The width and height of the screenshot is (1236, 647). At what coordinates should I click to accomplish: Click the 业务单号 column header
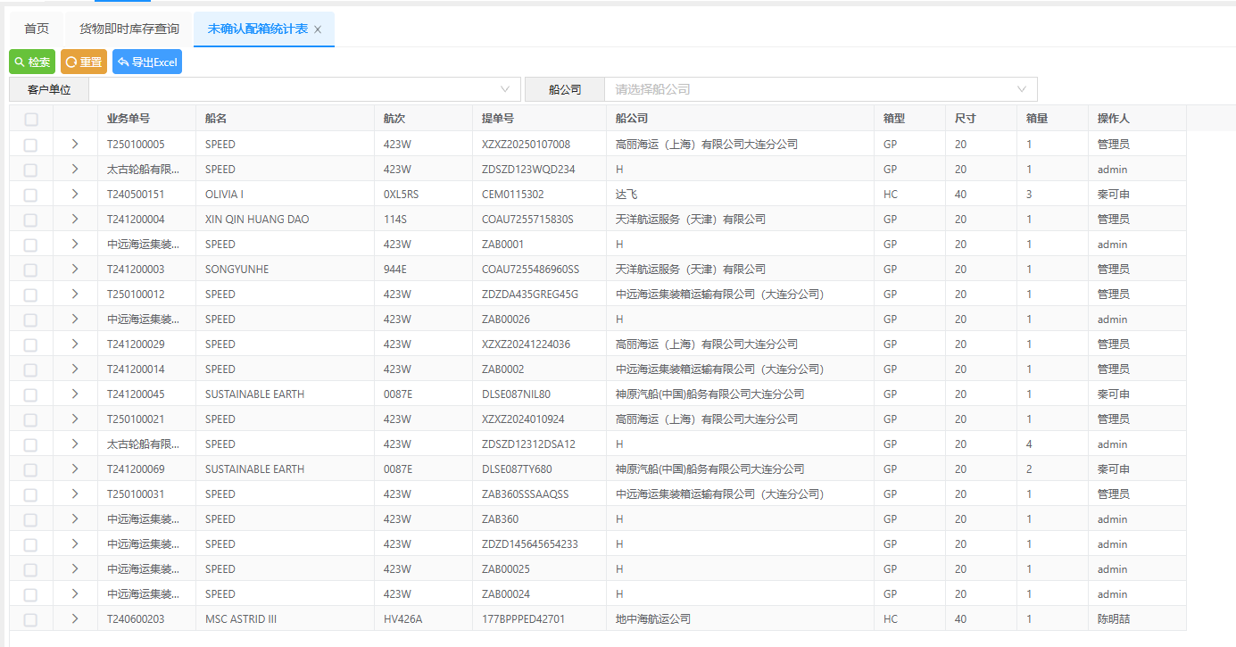[129, 119]
